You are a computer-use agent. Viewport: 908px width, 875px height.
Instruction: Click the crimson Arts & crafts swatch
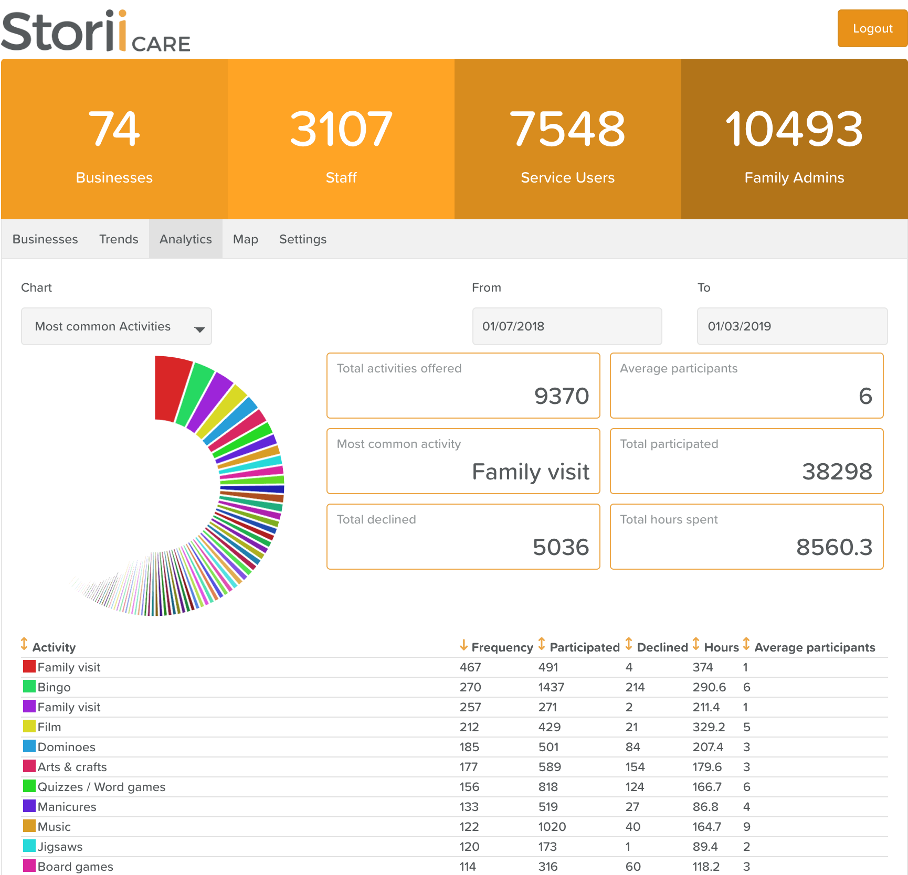[29, 766]
